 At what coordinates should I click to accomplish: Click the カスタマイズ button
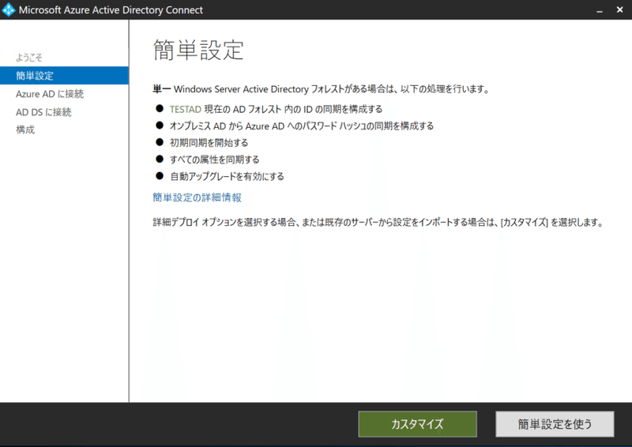[x=418, y=424]
